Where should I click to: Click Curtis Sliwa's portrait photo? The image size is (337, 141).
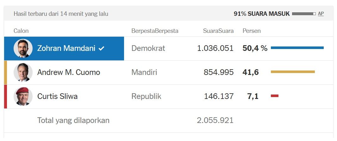[23, 96]
